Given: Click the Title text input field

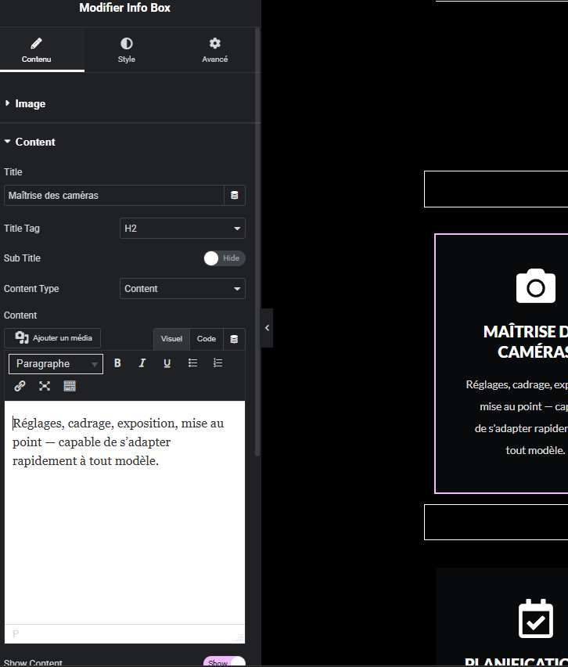Looking at the screenshot, I should point(114,196).
